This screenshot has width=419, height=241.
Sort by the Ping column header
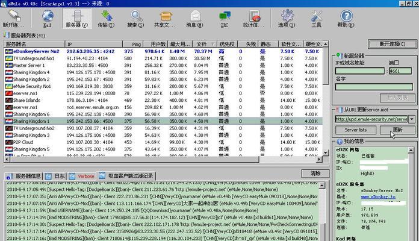click(133, 44)
